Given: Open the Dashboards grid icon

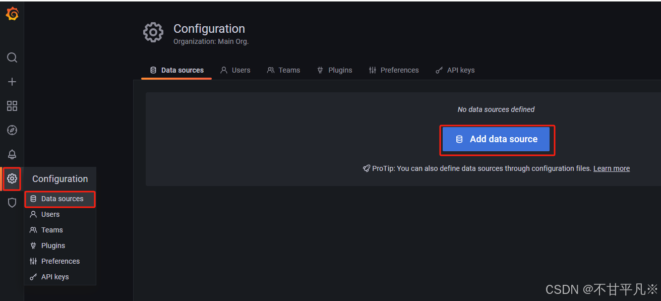Looking at the screenshot, I should [x=12, y=106].
